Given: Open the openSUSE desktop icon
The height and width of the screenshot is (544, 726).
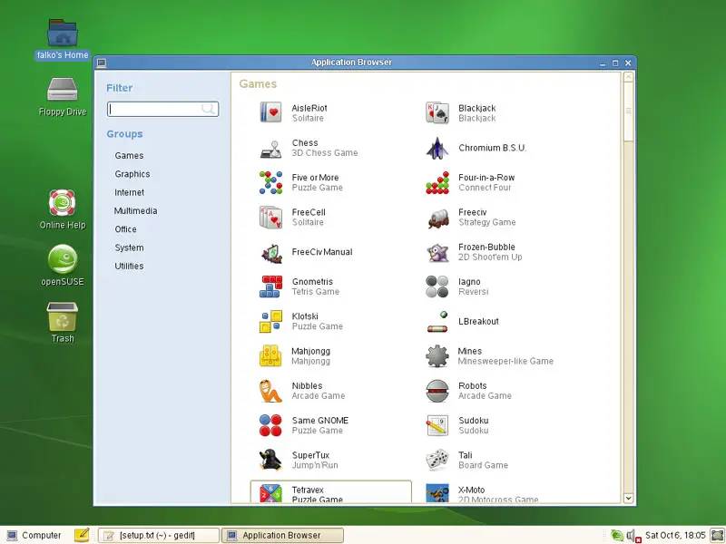Looking at the screenshot, I should tap(63, 266).
